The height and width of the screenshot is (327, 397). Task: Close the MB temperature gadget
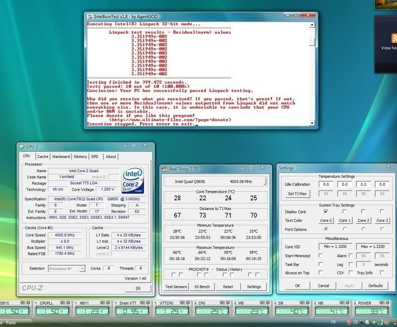(x=267, y=303)
